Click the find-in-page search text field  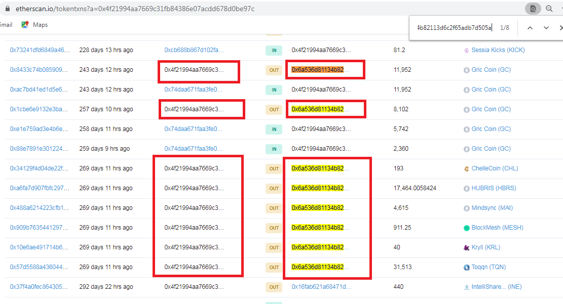(454, 28)
